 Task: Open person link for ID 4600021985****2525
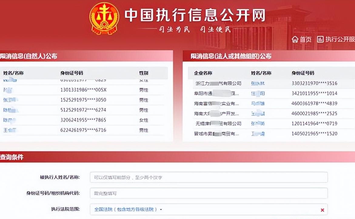tap(258, 114)
